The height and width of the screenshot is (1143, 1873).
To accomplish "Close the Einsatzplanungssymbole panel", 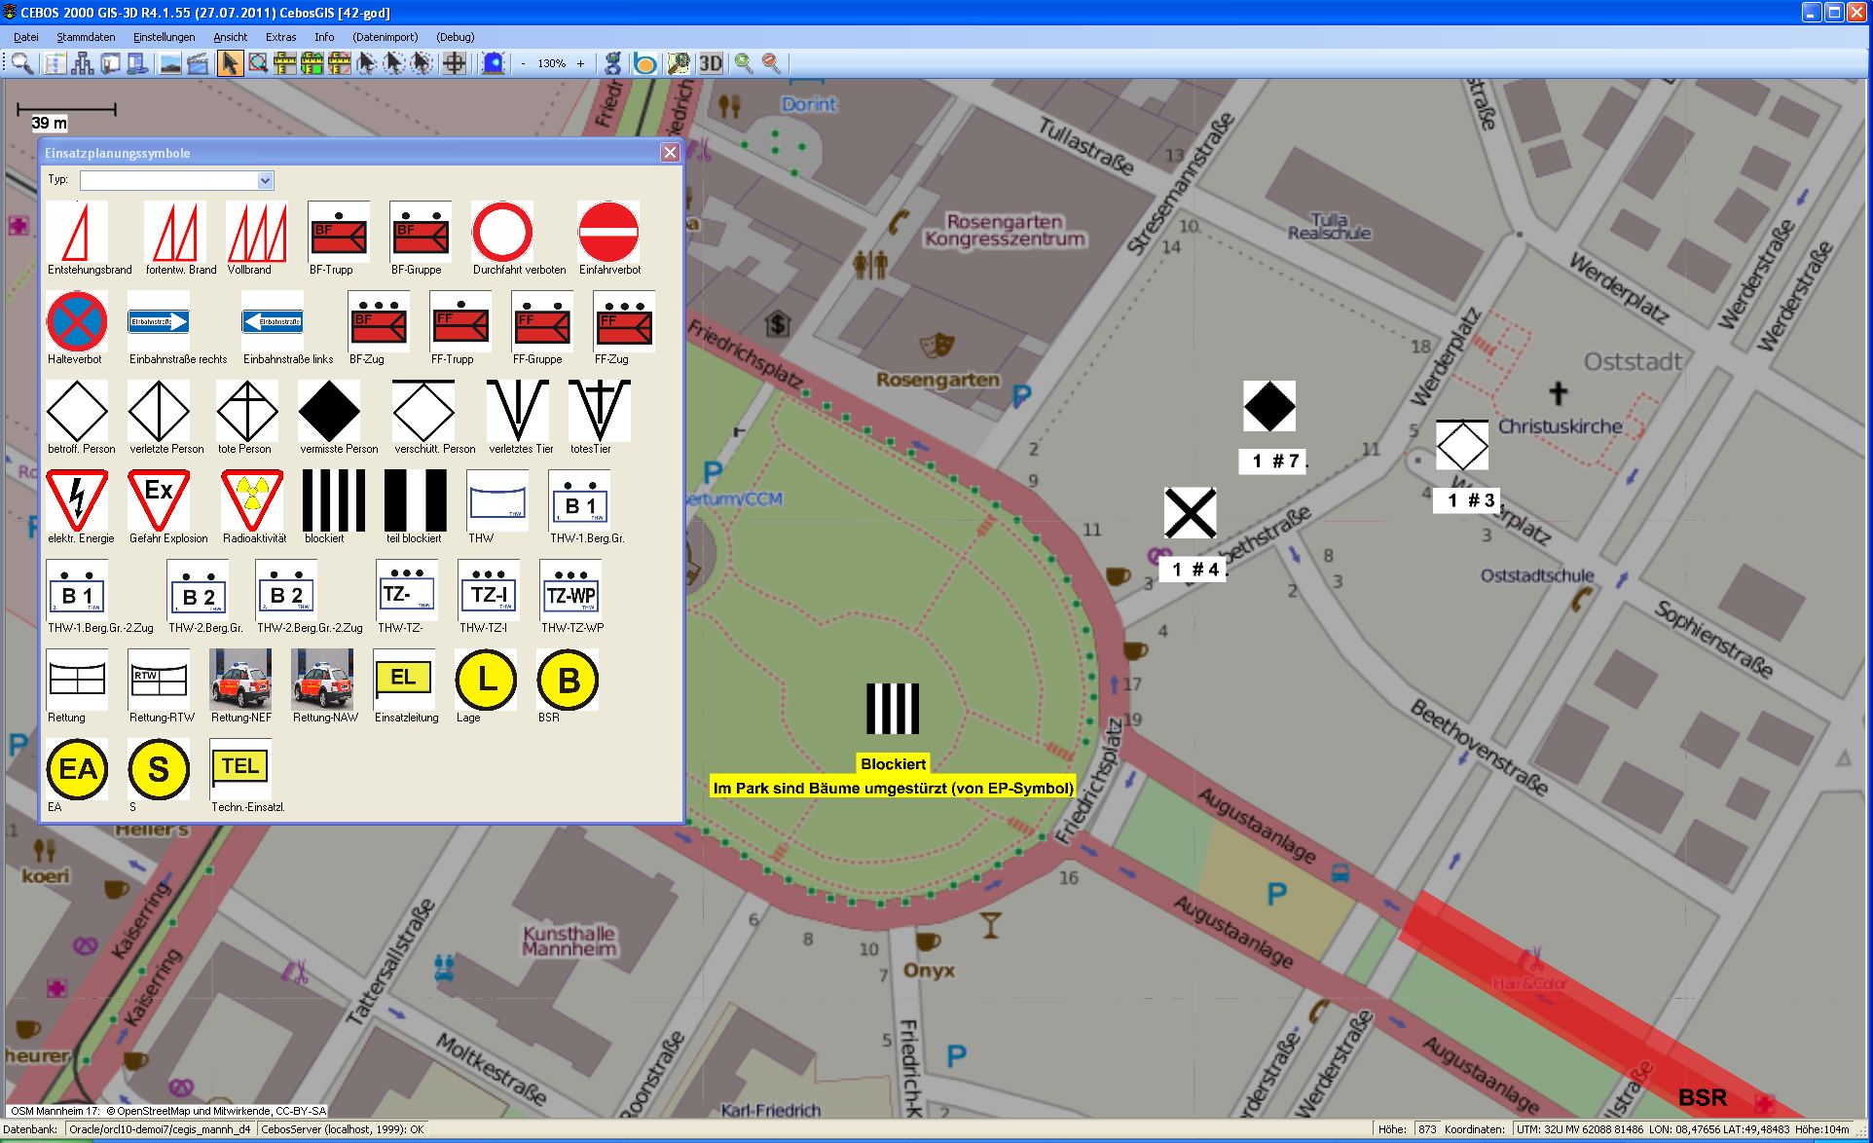I will pyautogui.click(x=670, y=153).
